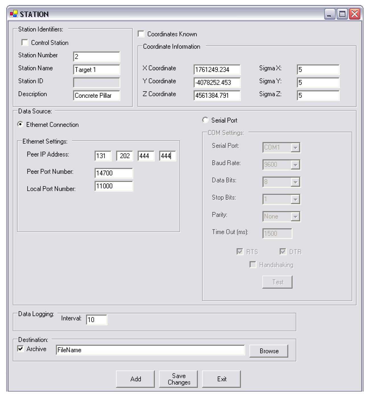Open the Serial Port COM1 dropdown
This screenshot has width=368, height=396.
coord(295,147)
